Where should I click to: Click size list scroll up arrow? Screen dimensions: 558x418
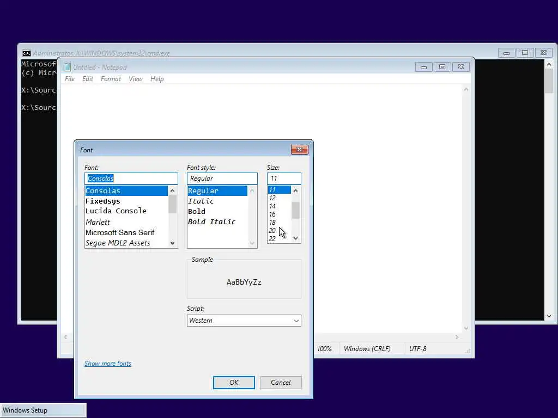(296, 190)
